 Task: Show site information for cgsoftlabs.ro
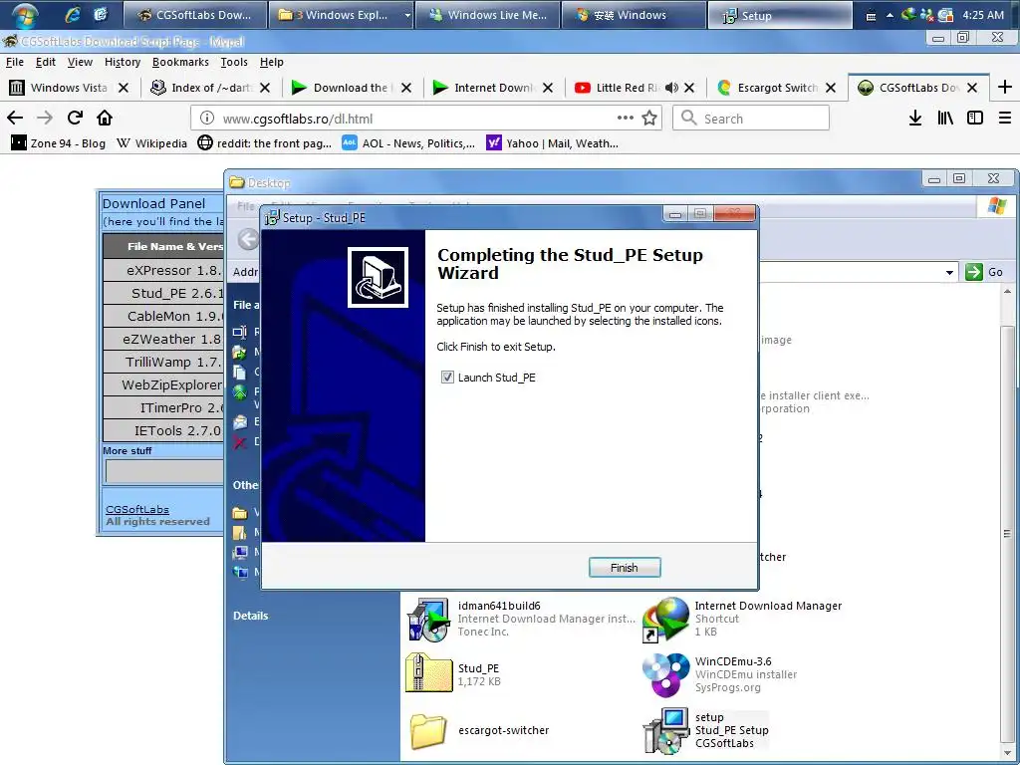tap(207, 119)
